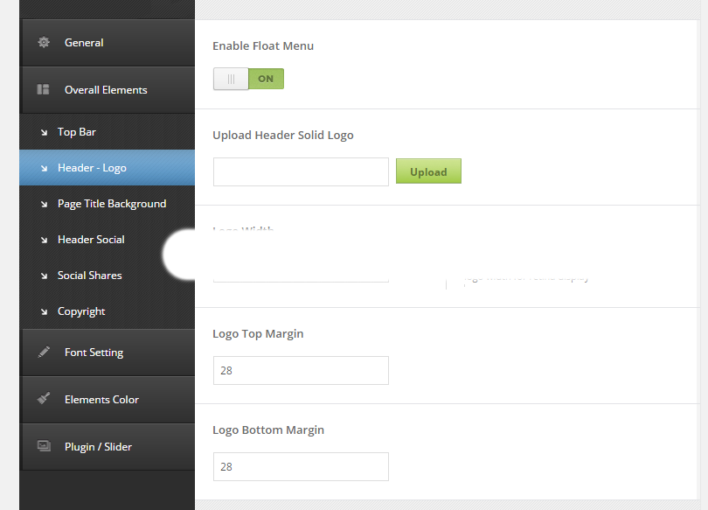Image resolution: width=708 pixels, height=510 pixels.
Task: Click the paintbrush icon beside Elements Color
Action: 44,399
